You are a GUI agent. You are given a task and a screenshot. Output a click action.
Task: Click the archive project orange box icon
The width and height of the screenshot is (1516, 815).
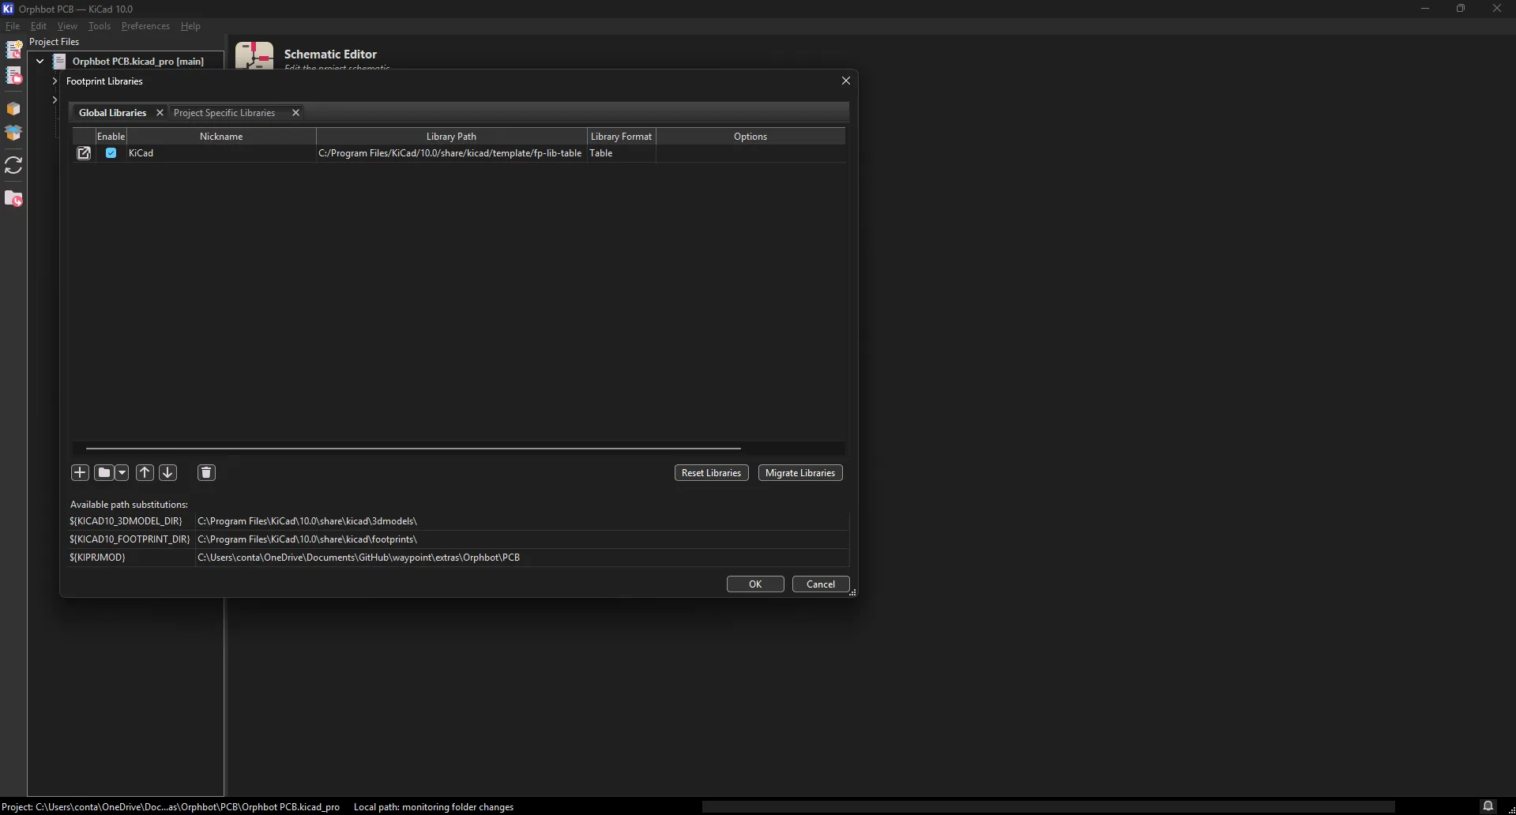coord(13,108)
